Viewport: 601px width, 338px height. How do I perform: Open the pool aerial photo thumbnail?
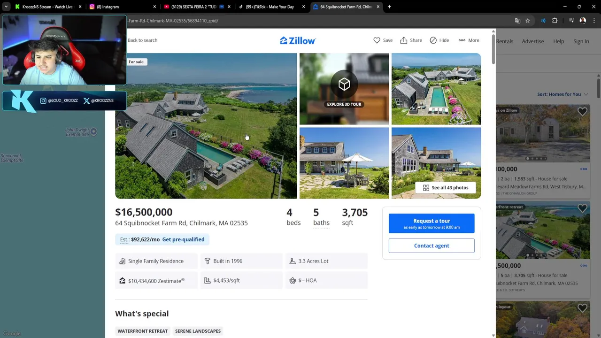pos(436,89)
